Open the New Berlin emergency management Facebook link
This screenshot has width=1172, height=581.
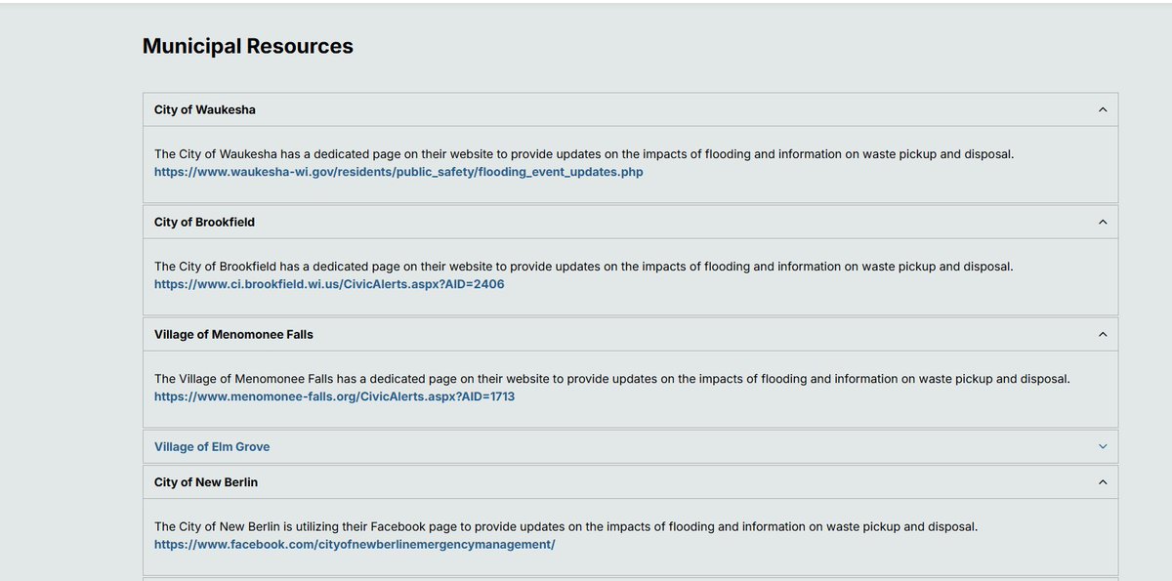[355, 544]
